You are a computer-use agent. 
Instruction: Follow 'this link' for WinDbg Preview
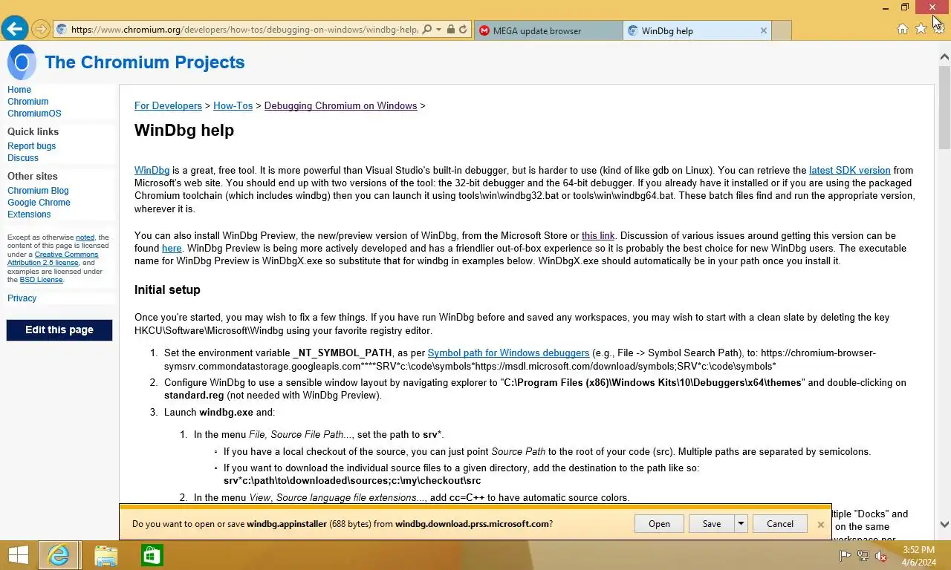pos(598,236)
